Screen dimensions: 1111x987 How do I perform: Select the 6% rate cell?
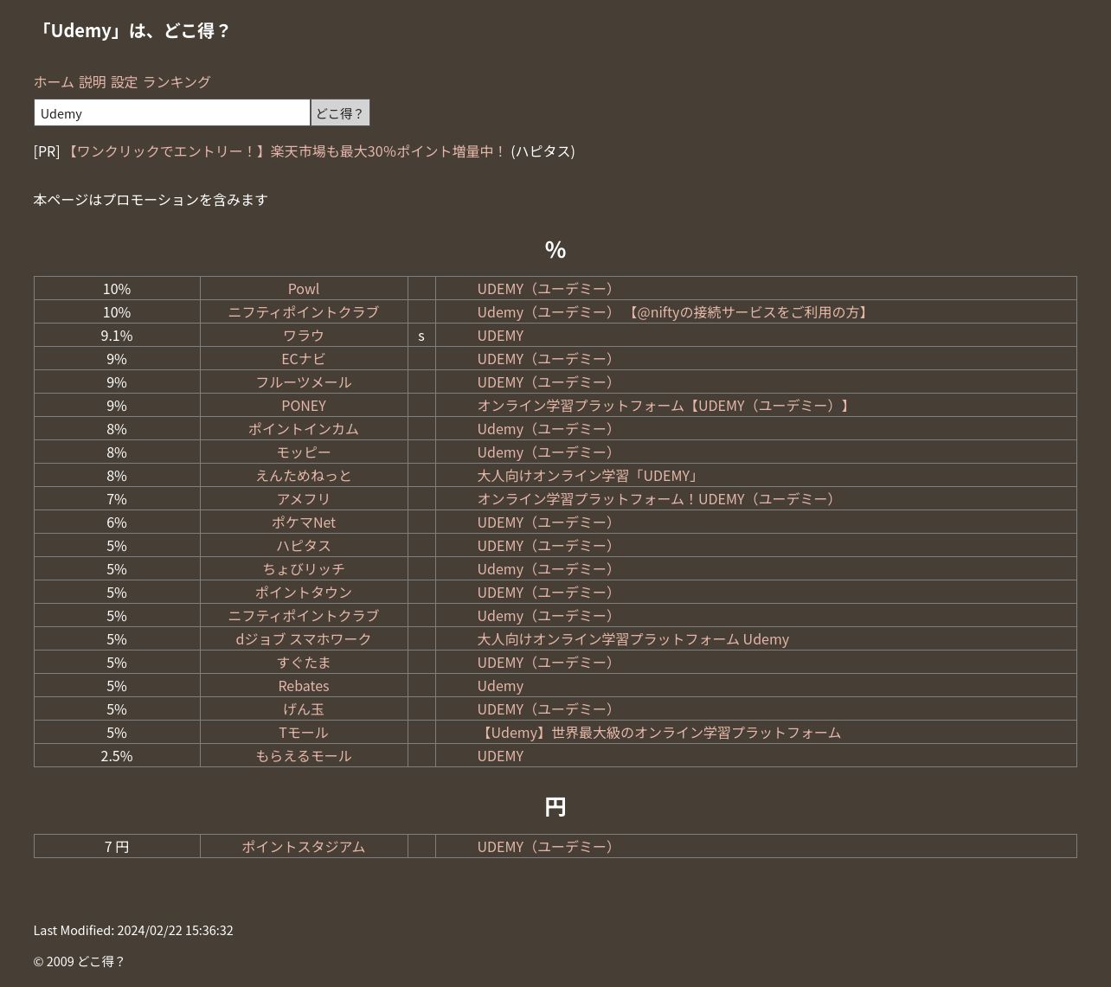pos(117,522)
